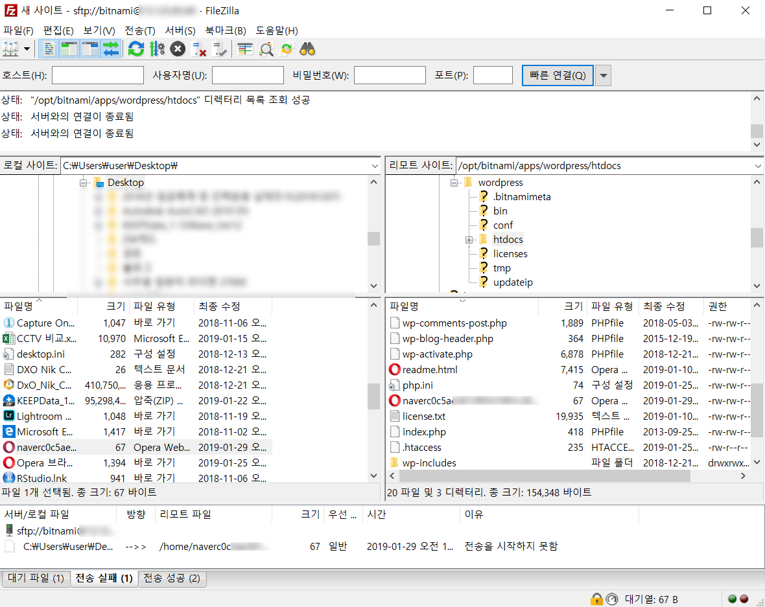Sort remote files by 크기 column

coord(562,306)
